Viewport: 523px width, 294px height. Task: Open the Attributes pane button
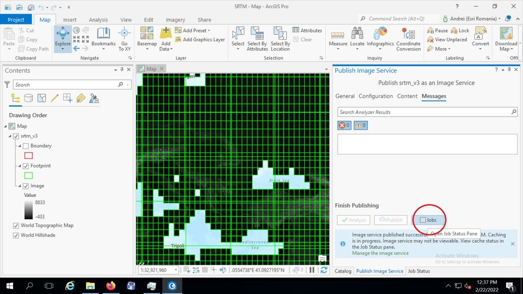tap(307, 30)
